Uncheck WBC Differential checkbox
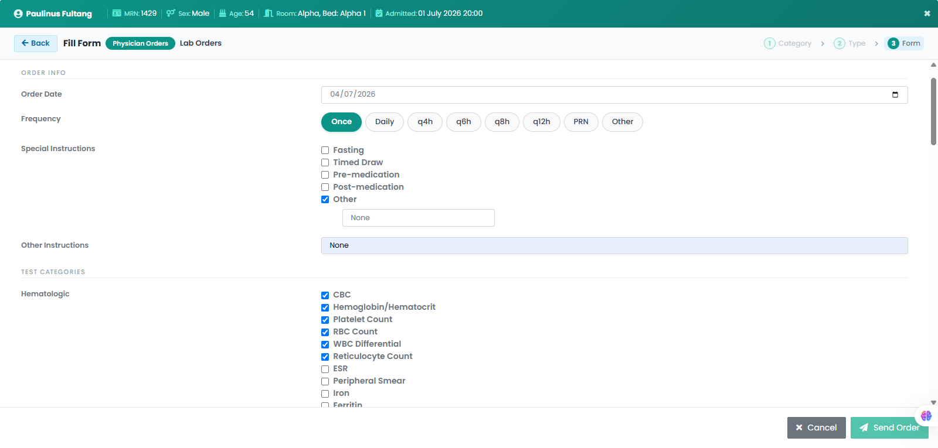The image size is (938, 448). tap(325, 344)
